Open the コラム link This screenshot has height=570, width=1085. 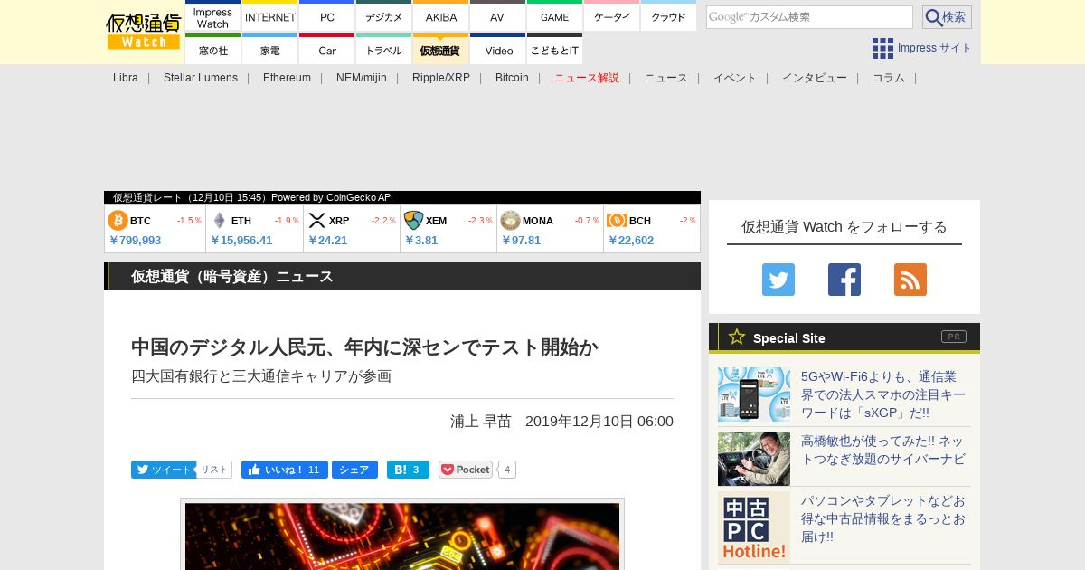click(889, 78)
